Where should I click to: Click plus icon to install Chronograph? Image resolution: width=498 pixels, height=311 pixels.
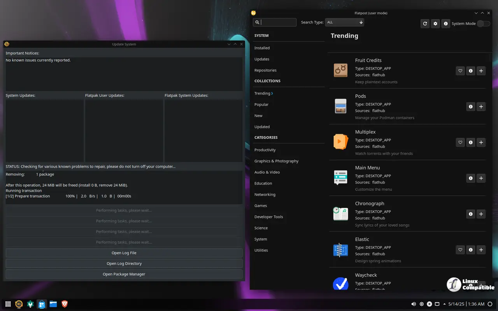pos(481,214)
